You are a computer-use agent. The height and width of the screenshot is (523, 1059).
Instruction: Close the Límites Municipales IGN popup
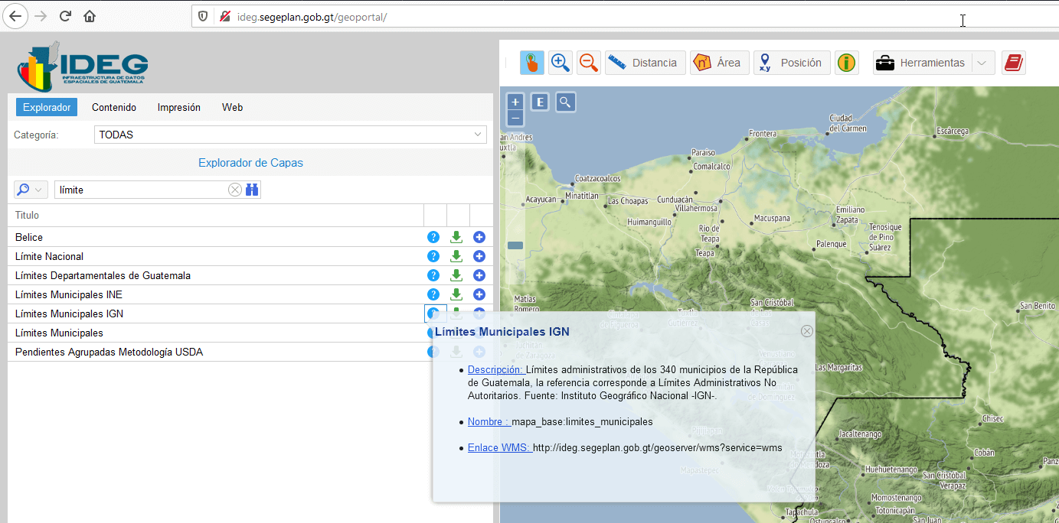click(806, 331)
